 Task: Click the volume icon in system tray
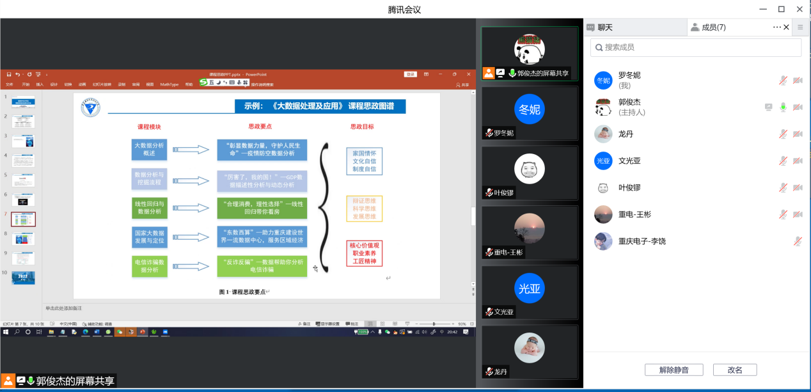(425, 332)
